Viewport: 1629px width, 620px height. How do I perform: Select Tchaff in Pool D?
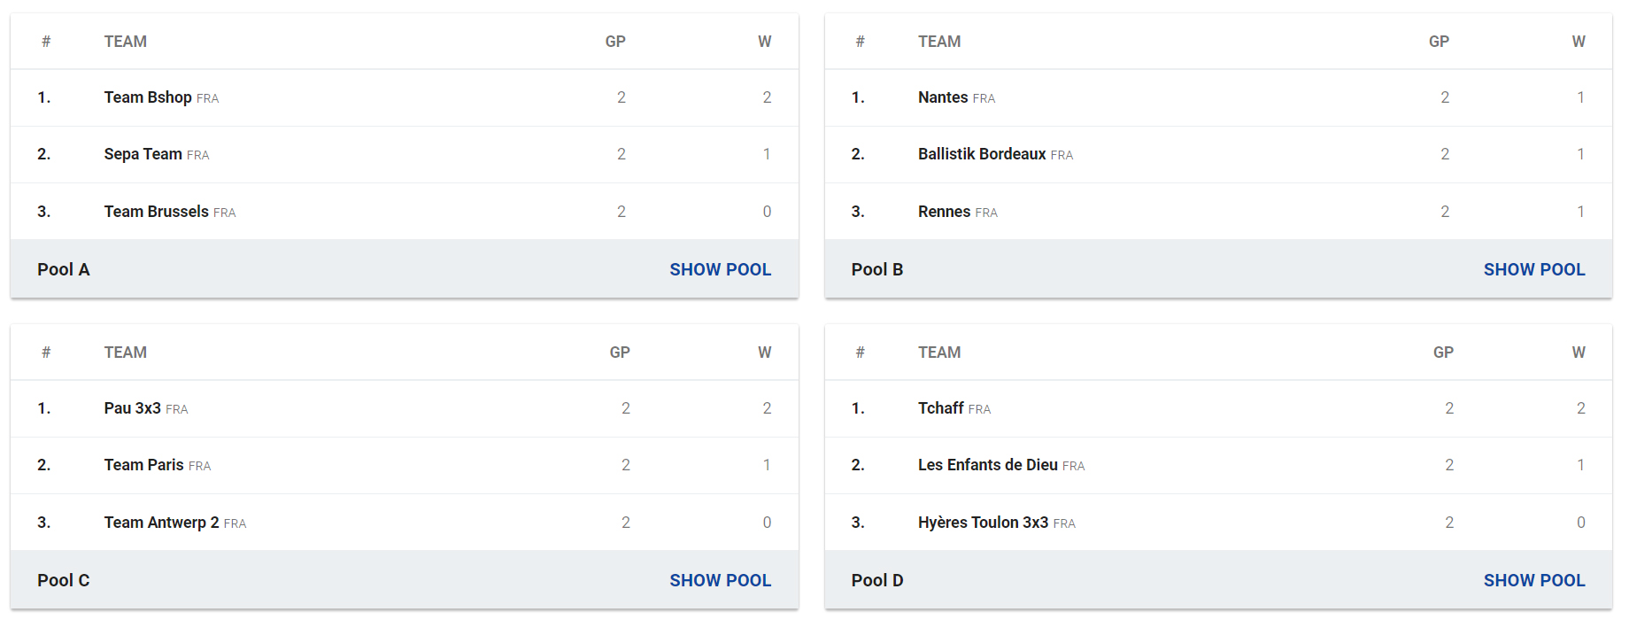tap(941, 408)
